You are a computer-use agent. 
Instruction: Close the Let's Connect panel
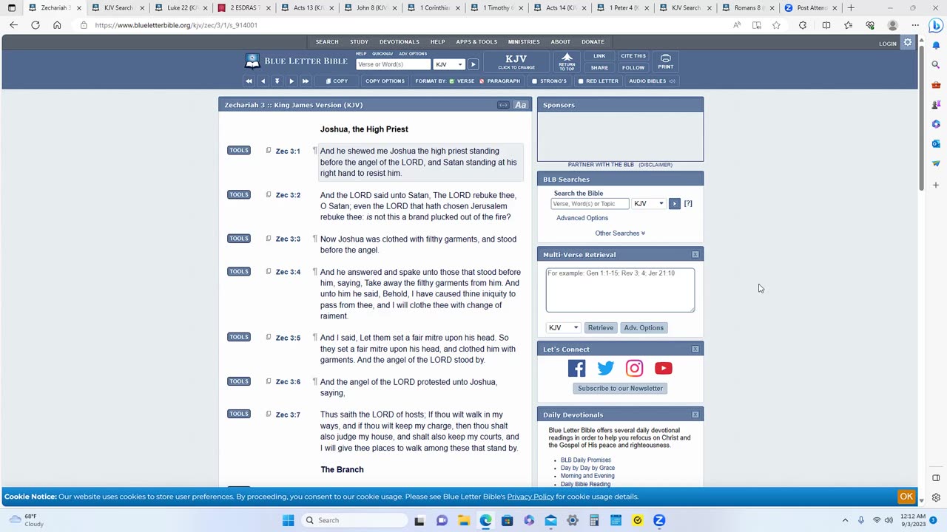pyautogui.click(x=695, y=349)
